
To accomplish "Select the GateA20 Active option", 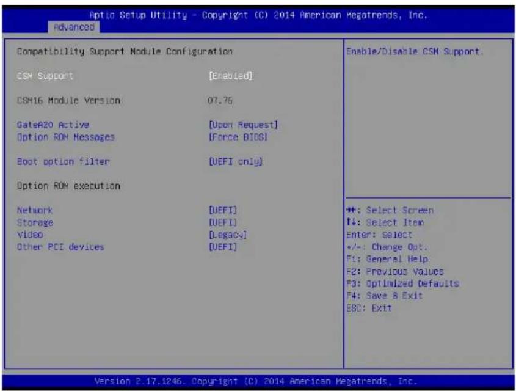I will click(x=53, y=125).
